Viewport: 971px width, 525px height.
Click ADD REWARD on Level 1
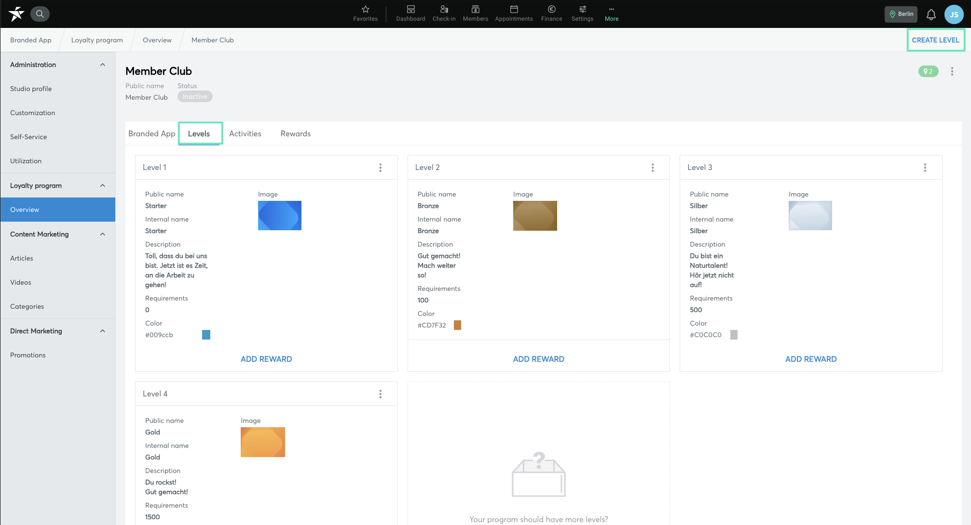click(266, 359)
